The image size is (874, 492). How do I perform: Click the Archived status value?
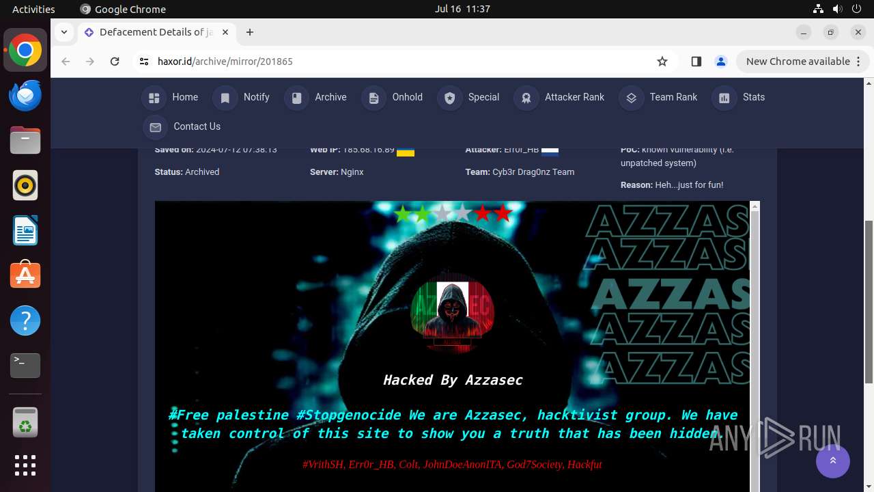[x=202, y=172]
